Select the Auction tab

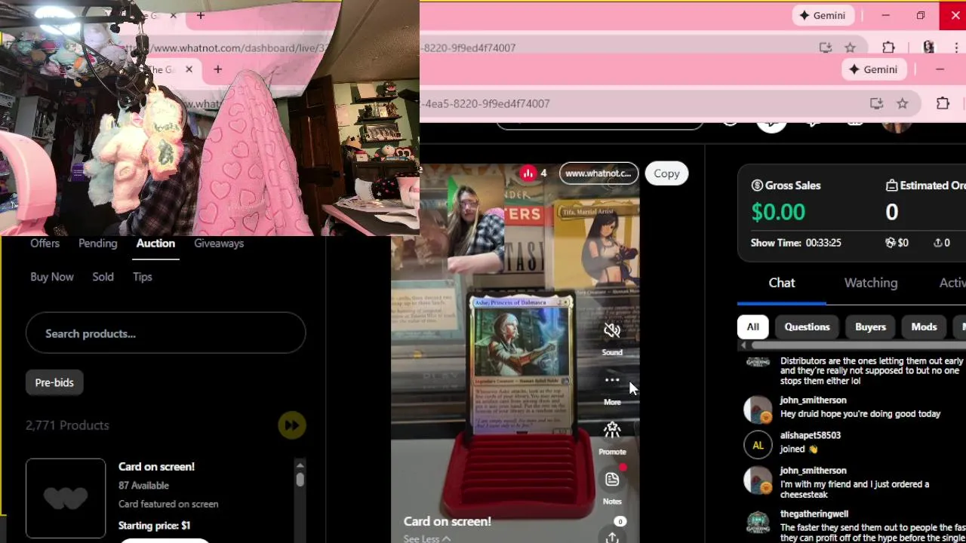click(155, 243)
